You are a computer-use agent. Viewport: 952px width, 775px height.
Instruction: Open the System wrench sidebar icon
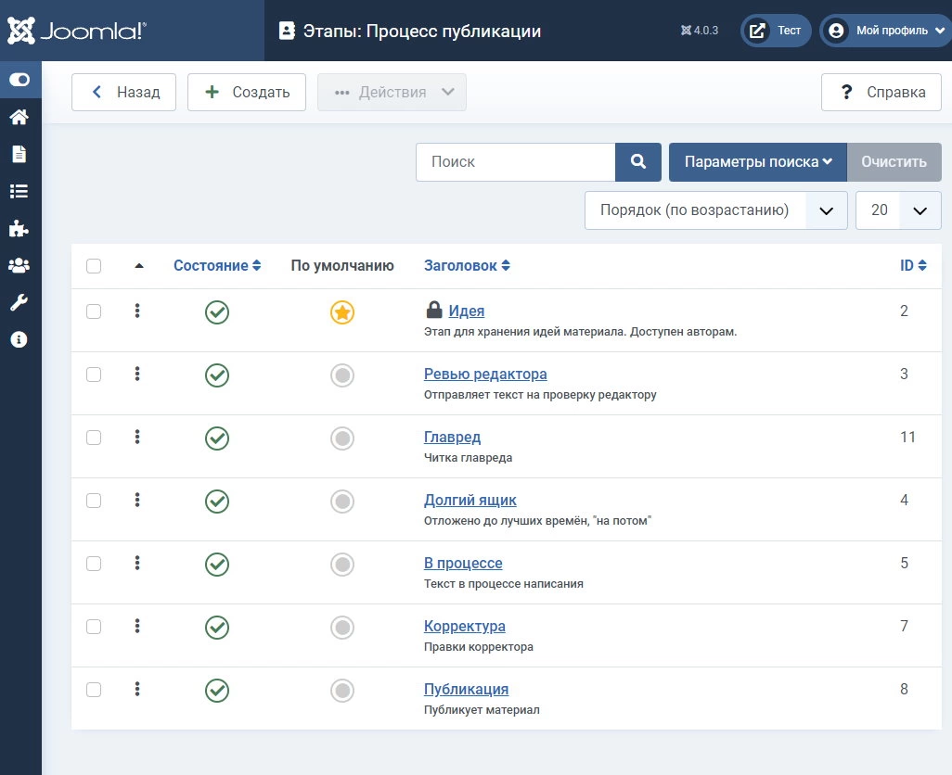(19, 302)
